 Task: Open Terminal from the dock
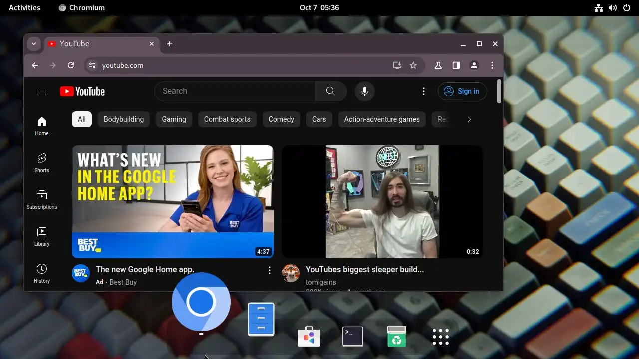(x=353, y=337)
